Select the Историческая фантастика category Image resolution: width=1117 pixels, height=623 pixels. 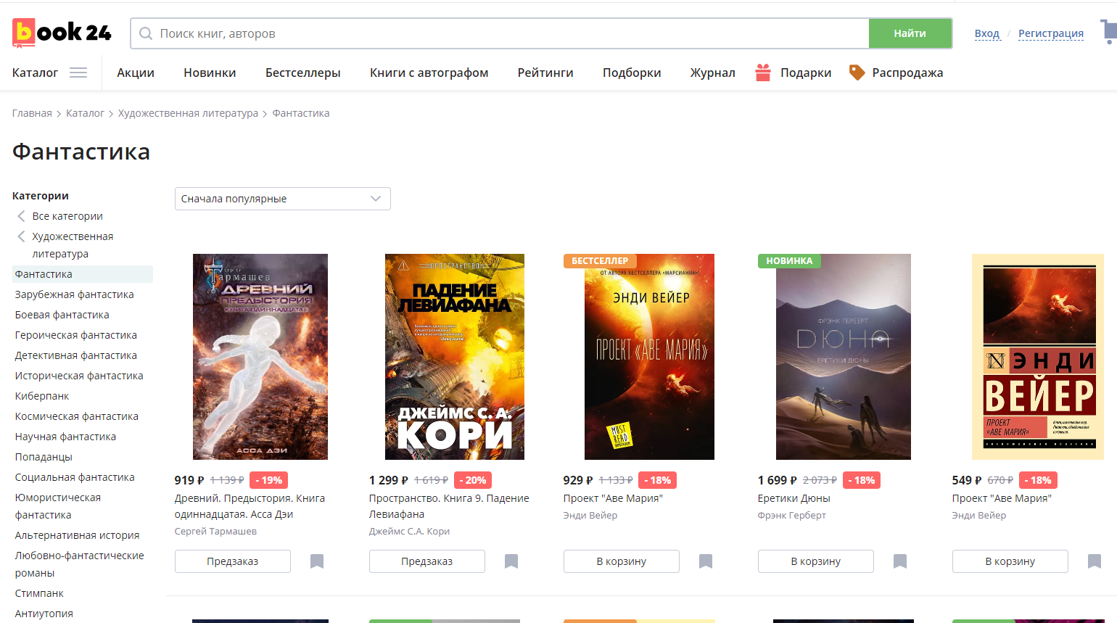pyautogui.click(x=79, y=376)
